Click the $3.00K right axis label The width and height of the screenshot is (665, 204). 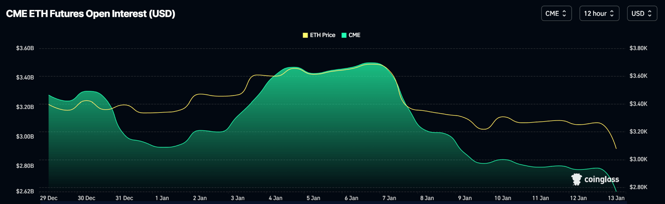tap(638, 159)
